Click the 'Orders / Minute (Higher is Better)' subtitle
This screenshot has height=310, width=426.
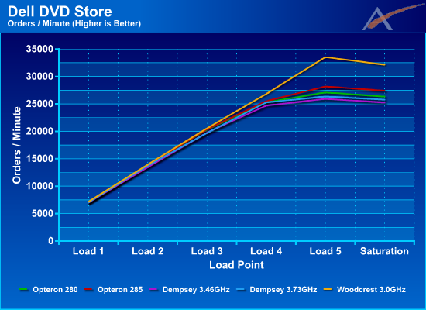point(74,24)
